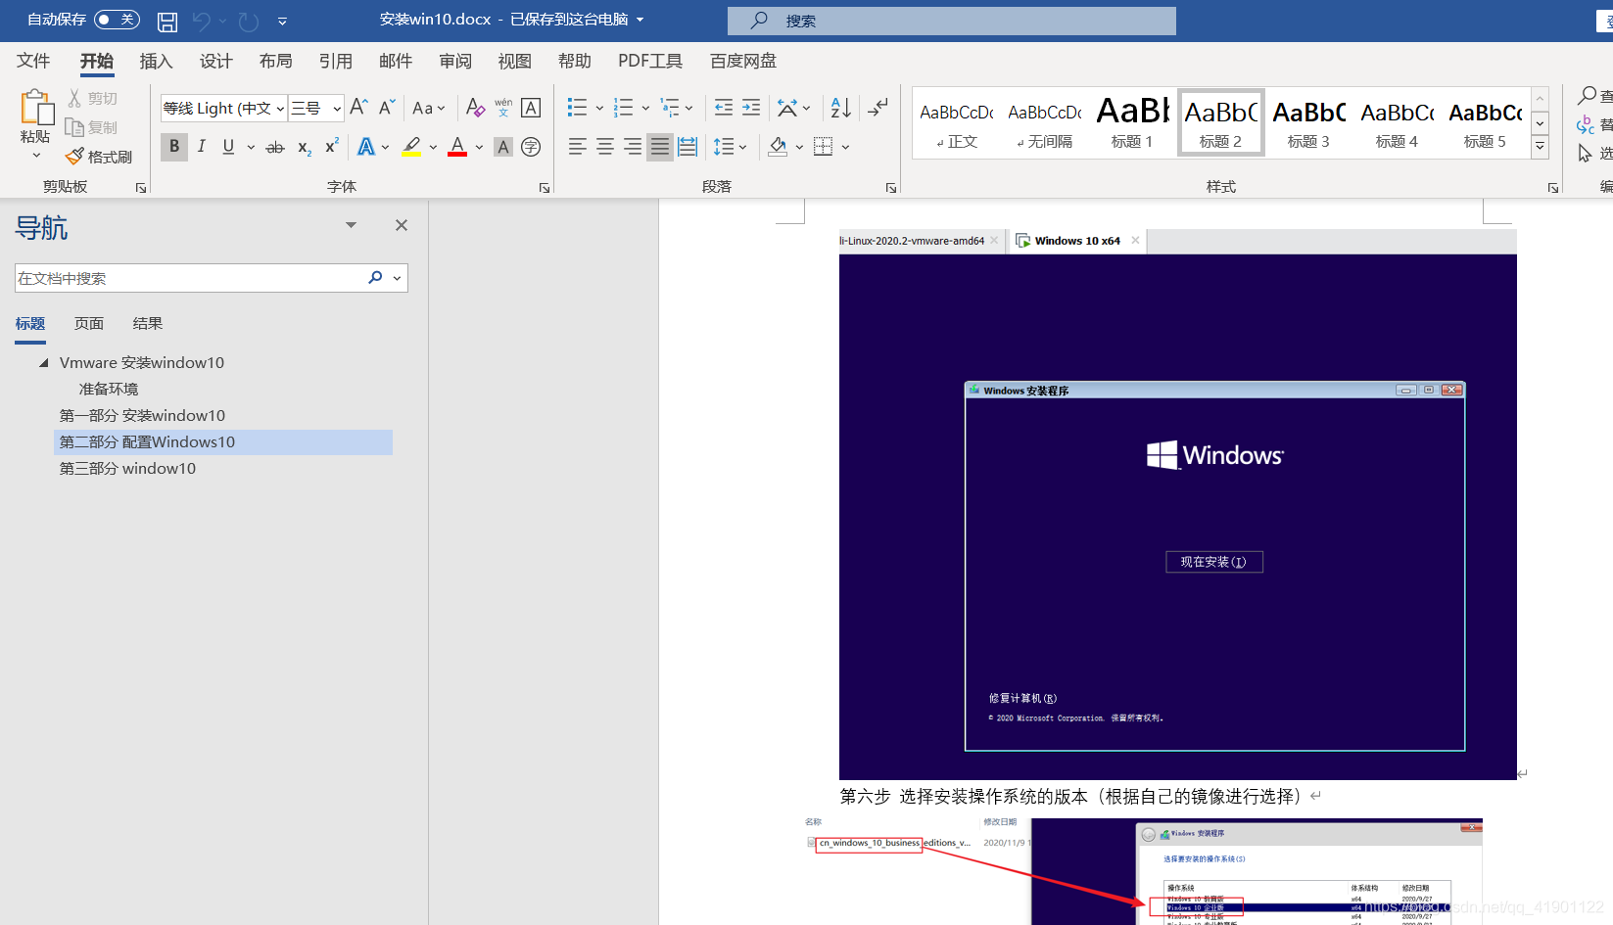Apply the 标题 1 style
The image size is (1613, 925).
coord(1131,121)
